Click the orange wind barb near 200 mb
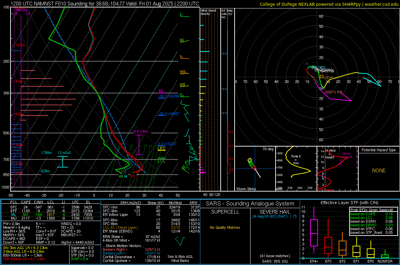The width and height of the screenshot is (400, 265). point(184,57)
